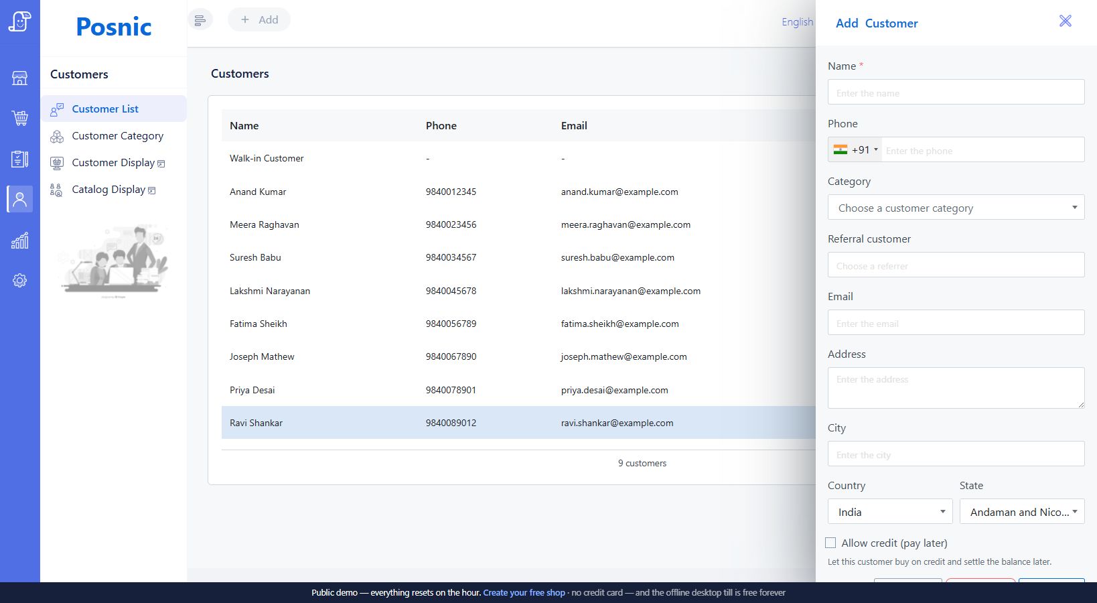1097x603 pixels.
Task: Open the reports bar chart icon
Action: click(x=19, y=241)
